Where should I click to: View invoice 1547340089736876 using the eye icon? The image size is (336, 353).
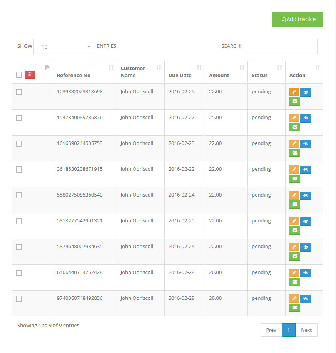[306, 118]
